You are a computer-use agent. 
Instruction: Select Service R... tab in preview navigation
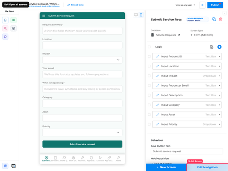[x=55, y=159]
